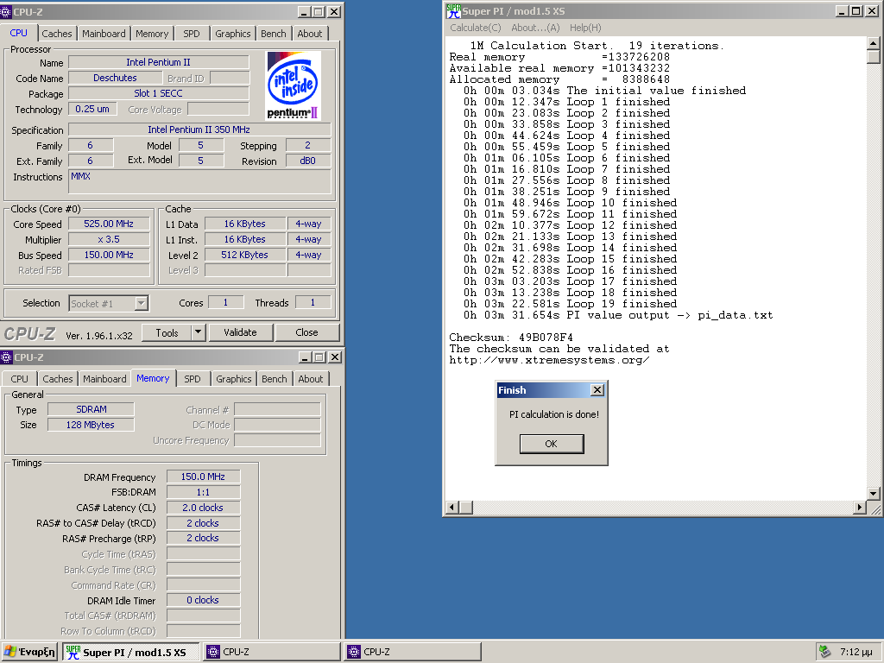Viewport: 884px width, 663px height.
Task: Switch to Super PI taskbar button
Action: tap(131, 653)
